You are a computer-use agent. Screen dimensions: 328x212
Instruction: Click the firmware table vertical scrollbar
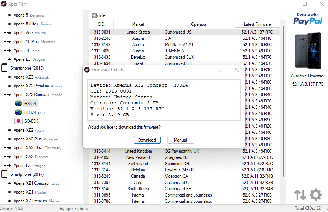click(x=283, y=101)
